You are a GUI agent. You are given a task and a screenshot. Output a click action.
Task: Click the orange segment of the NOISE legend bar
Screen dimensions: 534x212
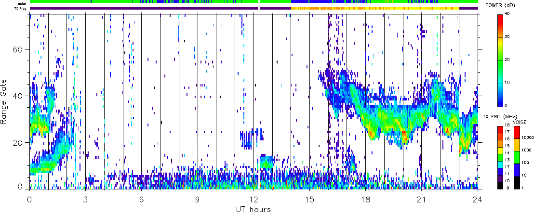point(517,144)
